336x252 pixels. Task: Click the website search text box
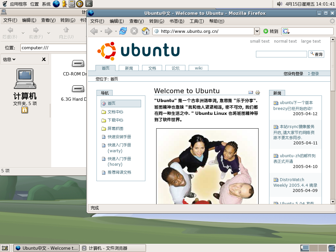click(x=281, y=54)
